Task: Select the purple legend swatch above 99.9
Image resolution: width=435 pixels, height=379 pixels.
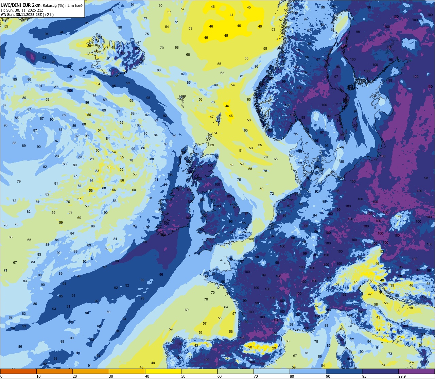Action: 416,371
